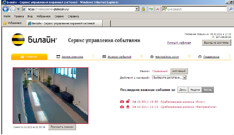Click the Поддержка help icon
The height and width of the screenshot is (135, 234).
click(200, 57)
